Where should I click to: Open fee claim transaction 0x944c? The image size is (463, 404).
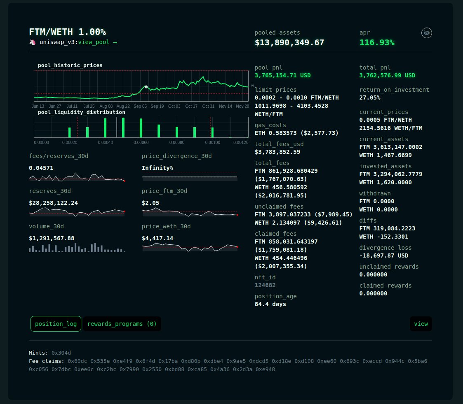(x=395, y=361)
